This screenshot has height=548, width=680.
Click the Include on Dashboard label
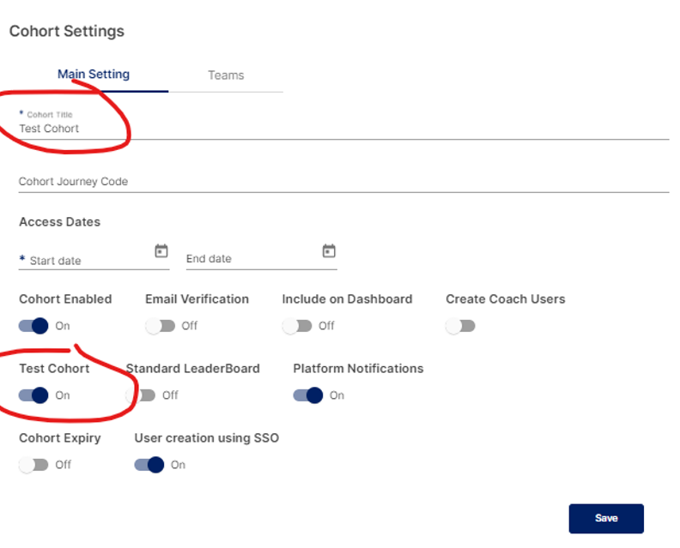[x=347, y=299]
